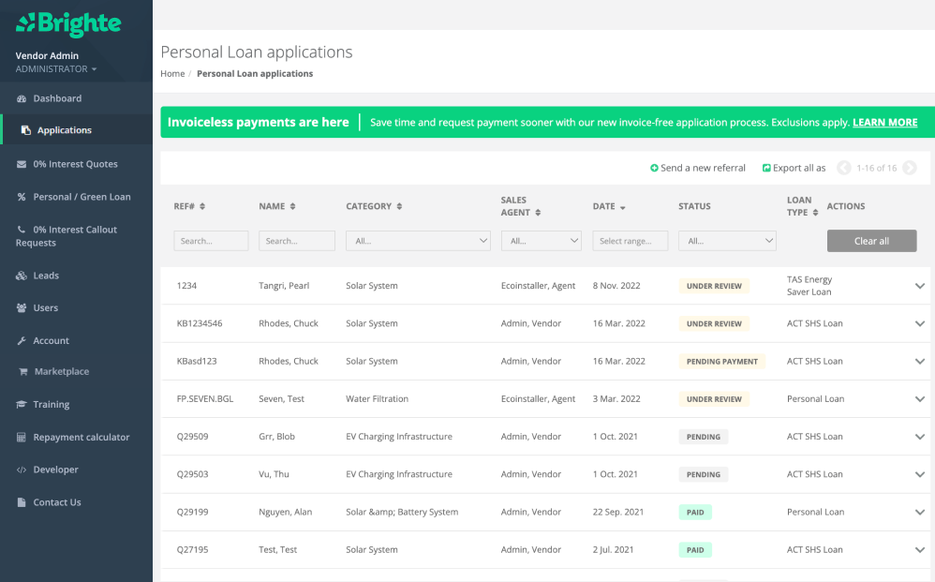Expand the Vendor Admin Administrator menu
The width and height of the screenshot is (935, 582).
tap(56, 69)
